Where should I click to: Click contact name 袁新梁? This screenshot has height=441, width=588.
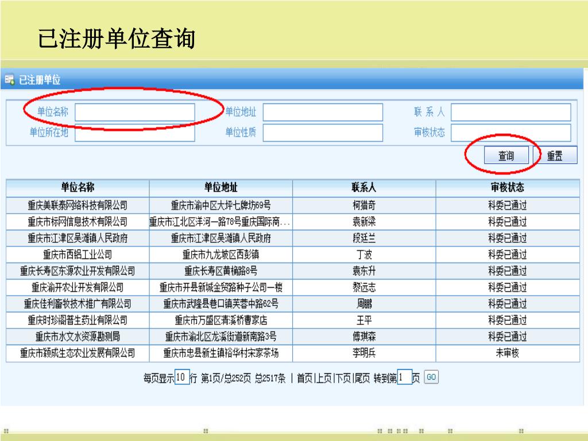point(364,222)
